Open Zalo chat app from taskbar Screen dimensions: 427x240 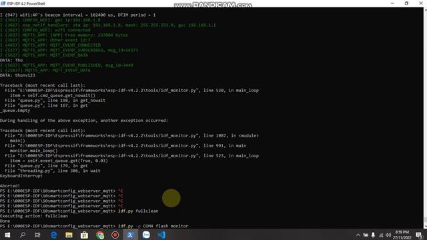point(146,235)
